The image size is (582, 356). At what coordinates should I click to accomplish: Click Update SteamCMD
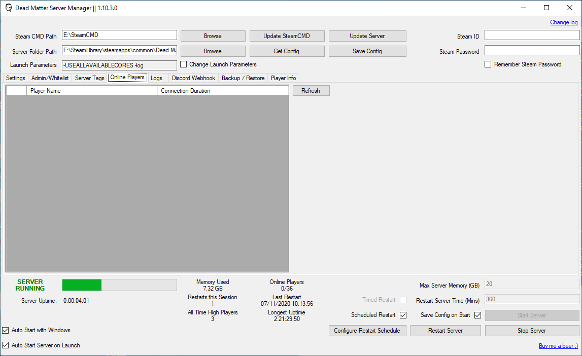[287, 35]
